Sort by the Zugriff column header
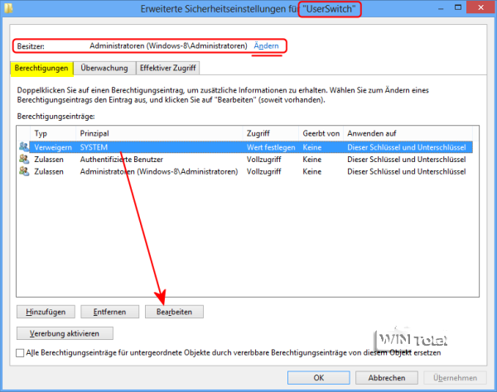Viewport: 497px width, 392px height. tap(271, 133)
